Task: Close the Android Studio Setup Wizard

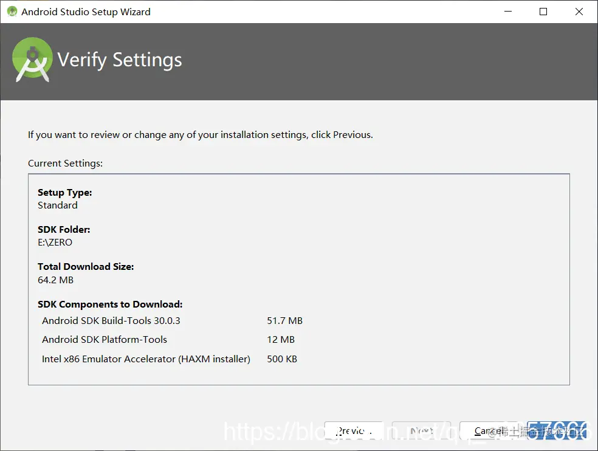Action: click(579, 12)
